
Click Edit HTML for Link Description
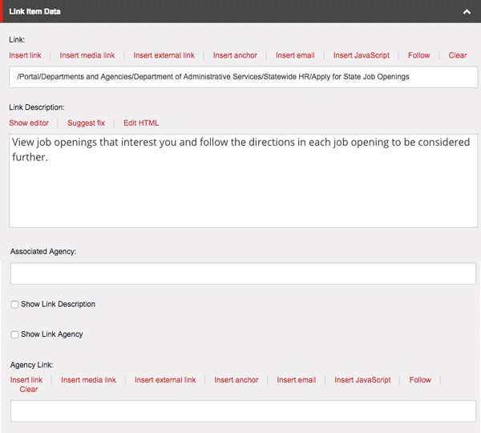pyautogui.click(x=141, y=123)
